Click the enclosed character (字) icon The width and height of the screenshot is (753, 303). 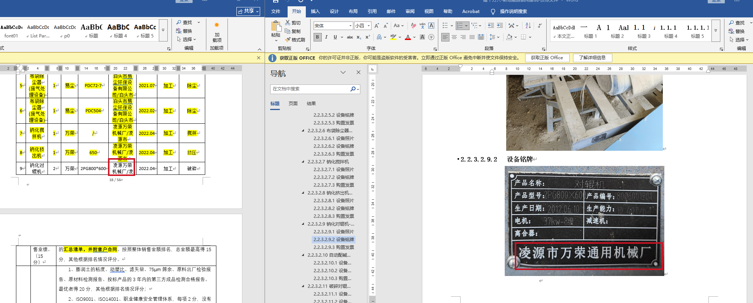tap(431, 37)
